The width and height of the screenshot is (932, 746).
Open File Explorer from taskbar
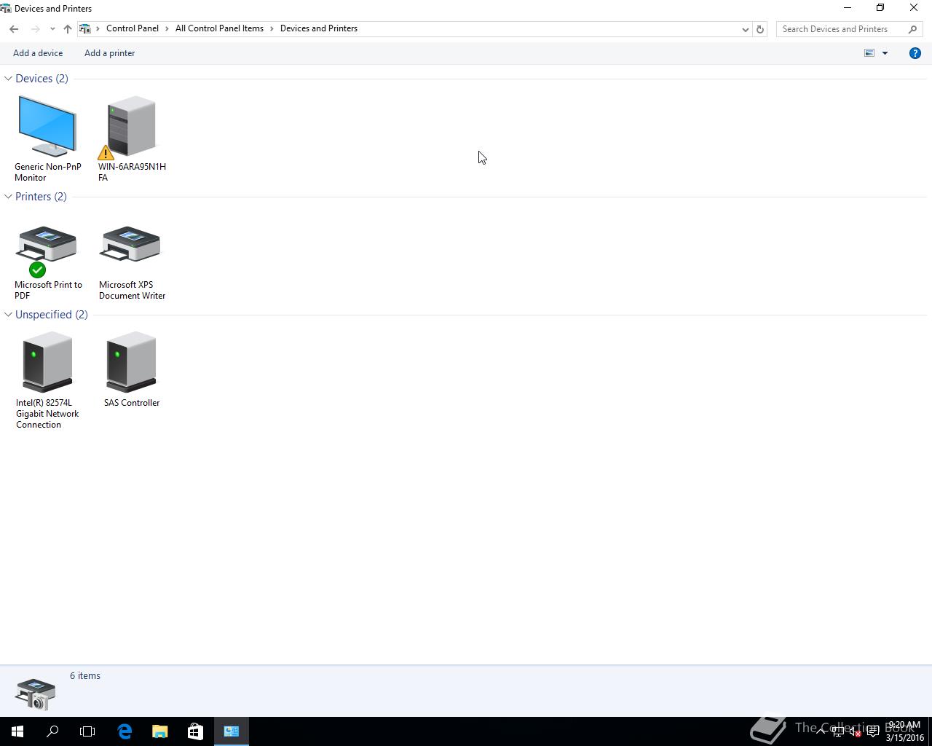159,731
